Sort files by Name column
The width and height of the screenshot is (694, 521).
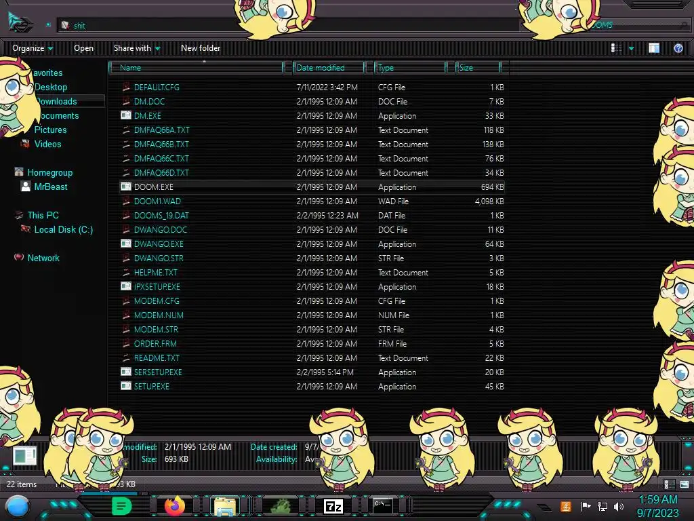(x=196, y=67)
